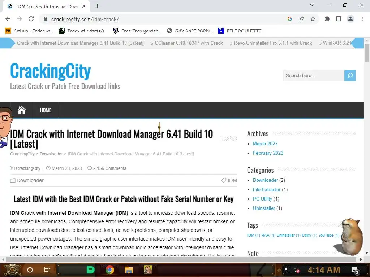370x277 pixels.
Task: Open the Index of ~dartz bookmark
Action: coord(83,31)
